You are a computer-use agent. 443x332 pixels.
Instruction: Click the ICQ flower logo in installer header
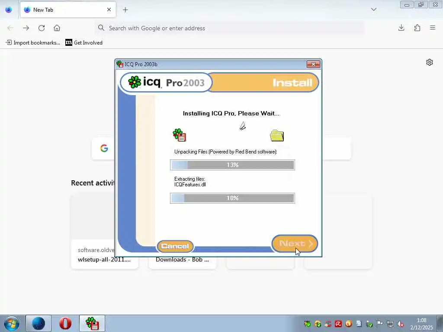(x=135, y=82)
